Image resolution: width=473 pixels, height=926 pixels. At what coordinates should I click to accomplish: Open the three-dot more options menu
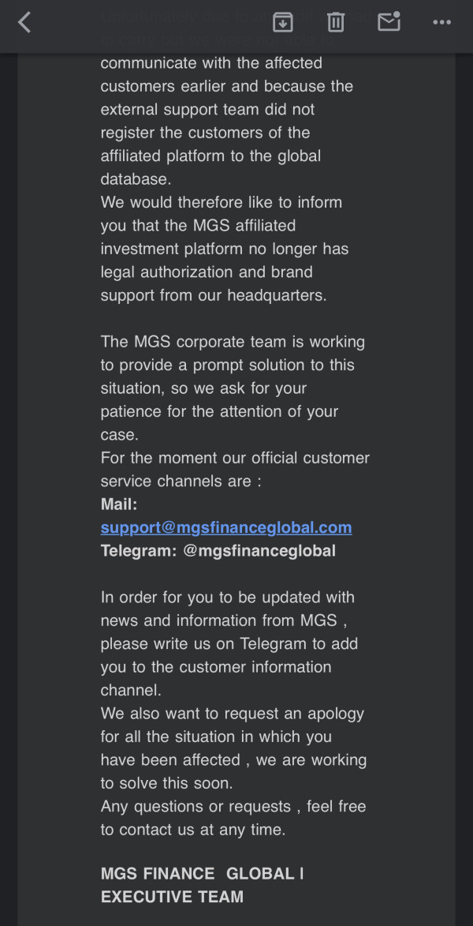click(441, 22)
